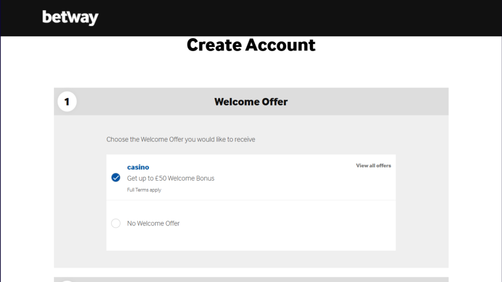Click the Get up to £50 Welcome Bonus text
Screen dimensions: 502x282
(x=171, y=178)
